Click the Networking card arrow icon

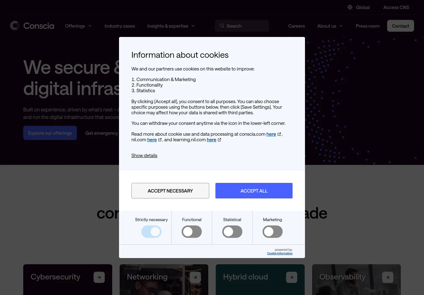[195, 277]
